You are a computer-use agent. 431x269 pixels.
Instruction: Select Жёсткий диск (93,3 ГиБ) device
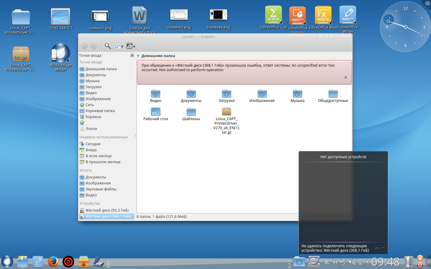[x=107, y=210]
